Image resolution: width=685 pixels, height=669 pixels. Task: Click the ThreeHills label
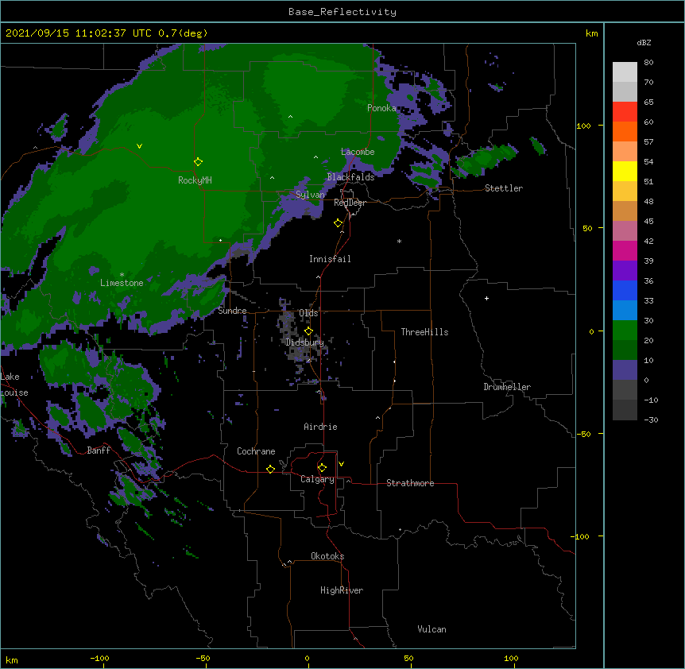pyautogui.click(x=424, y=332)
